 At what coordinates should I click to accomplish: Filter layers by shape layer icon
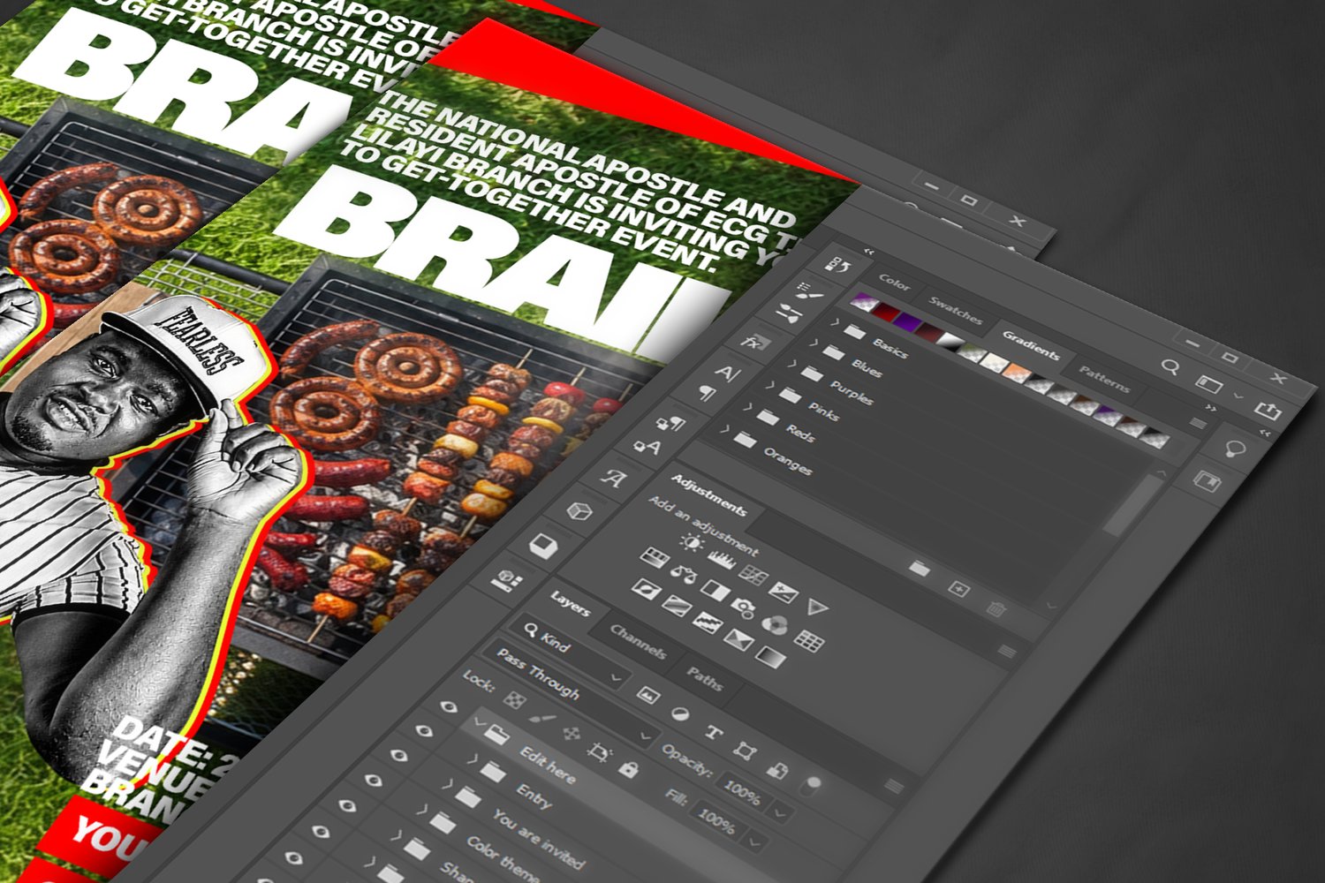[x=745, y=751]
